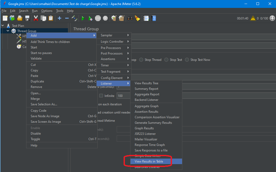The width and height of the screenshot is (276, 172).
Task: Save the test plan with floppy icon
Action: tap(27, 18)
